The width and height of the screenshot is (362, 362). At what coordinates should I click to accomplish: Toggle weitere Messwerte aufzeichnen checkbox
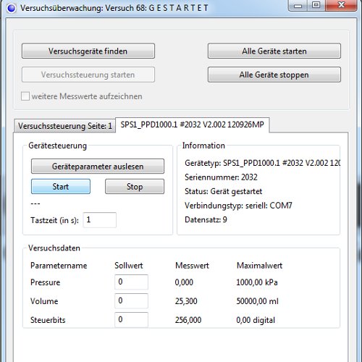point(25,96)
